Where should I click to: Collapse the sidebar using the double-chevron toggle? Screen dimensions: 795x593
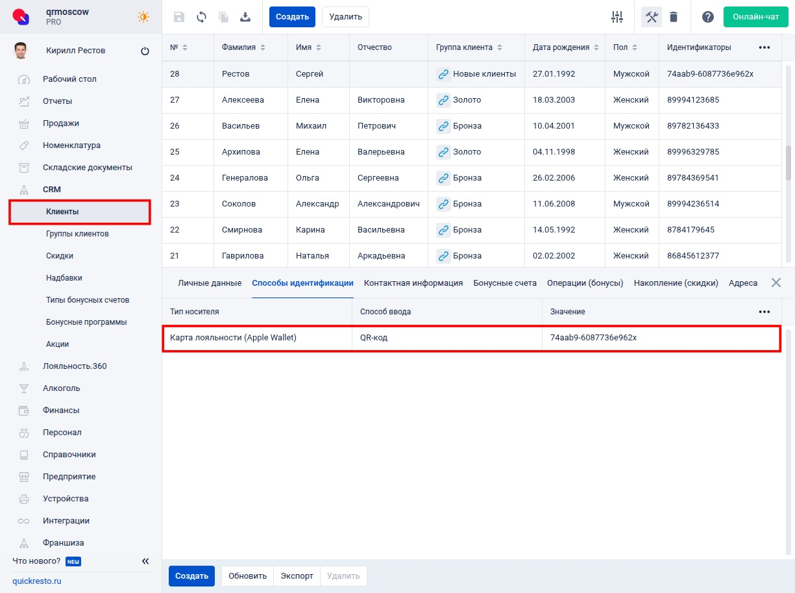[x=145, y=561]
